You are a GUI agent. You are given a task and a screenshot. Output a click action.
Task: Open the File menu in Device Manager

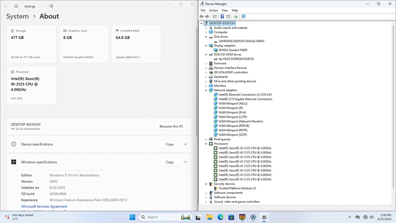[x=203, y=10]
